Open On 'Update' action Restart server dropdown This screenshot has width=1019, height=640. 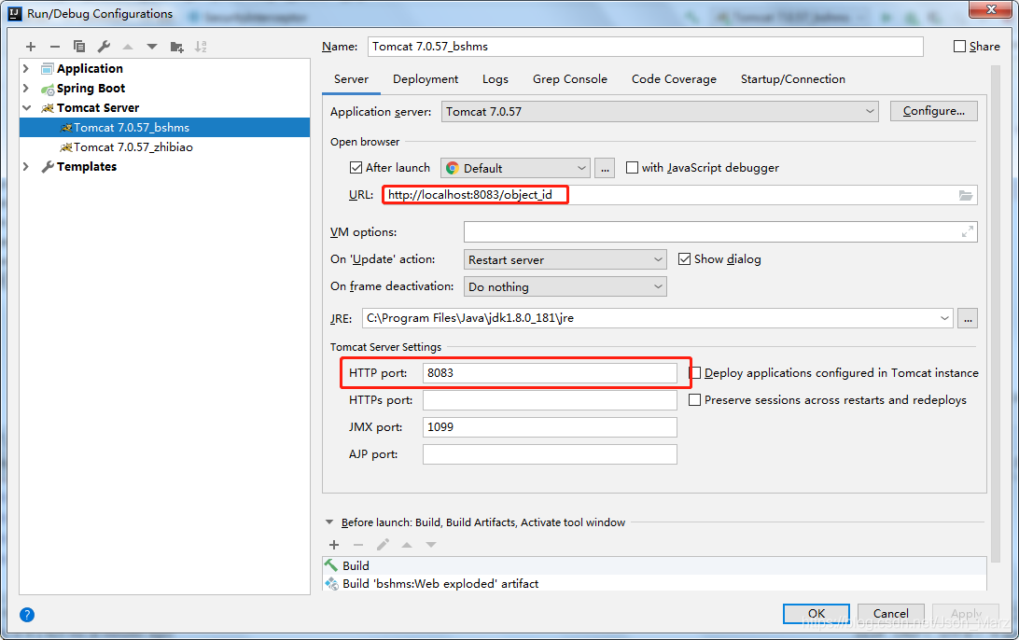pyautogui.click(x=565, y=259)
